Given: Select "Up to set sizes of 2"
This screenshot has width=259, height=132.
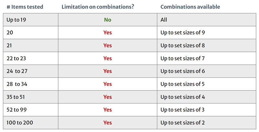Looking at the screenshot, I should [x=182, y=123].
